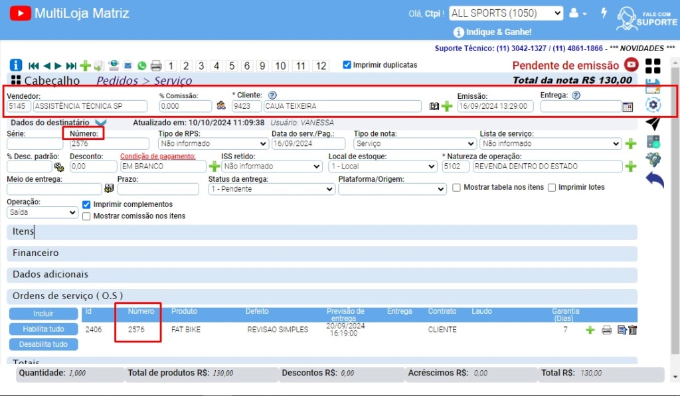Enable Mostrar tabela nos itens checkbox
This screenshot has height=396, width=680.
tap(456, 188)
